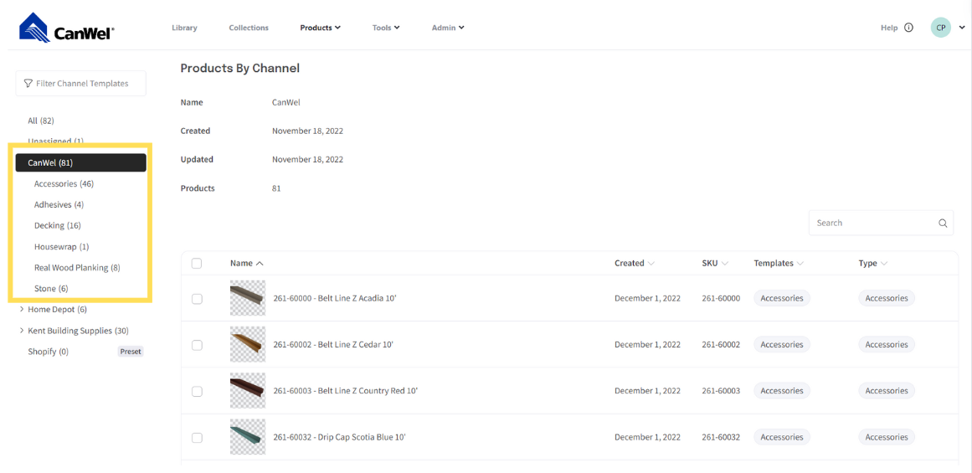
Task: Click the Accessories template tag in the 261-60000 row
Action: pos(782,298)
